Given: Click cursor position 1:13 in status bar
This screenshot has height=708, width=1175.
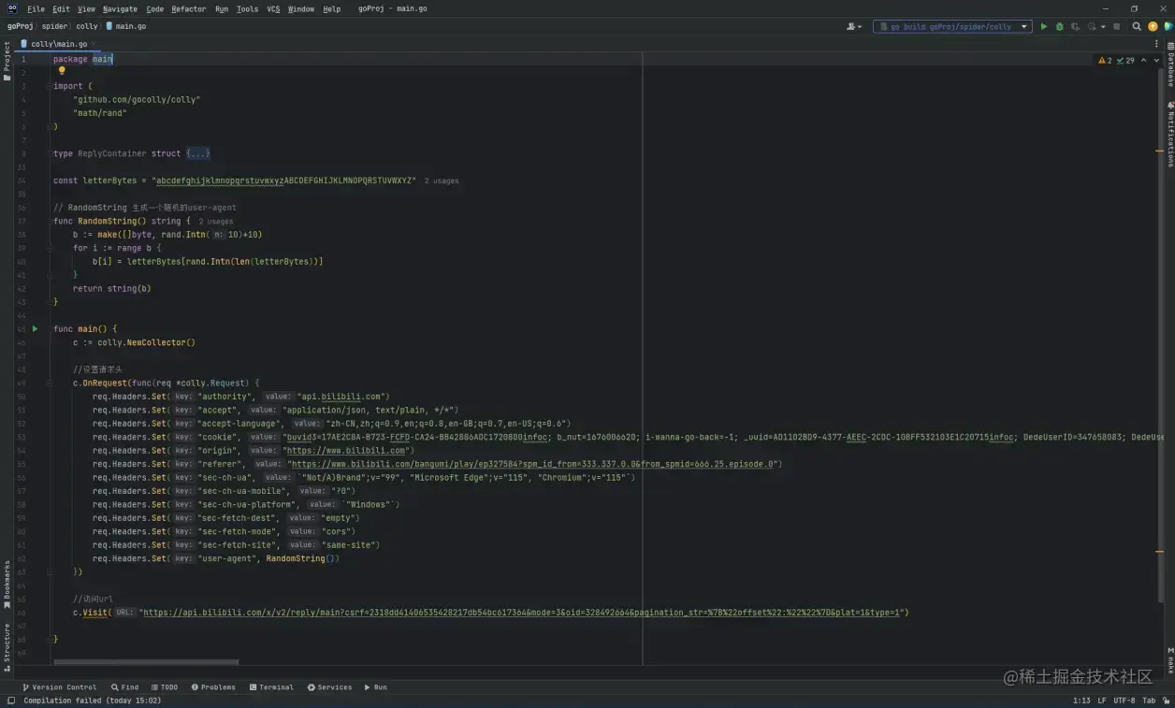Looking at the screenshot, I should 1081,701.
